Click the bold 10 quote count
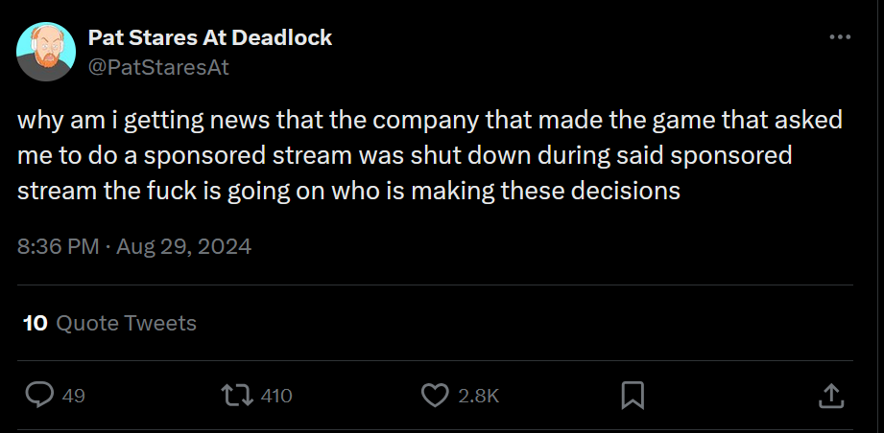 pos(36,324)
